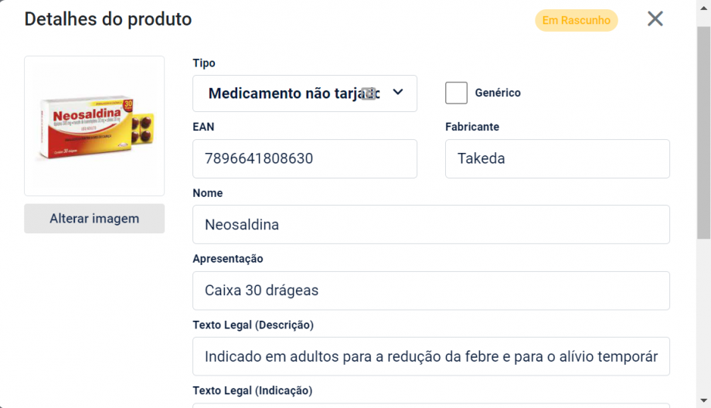Close the Detalhes do produto dialog
The image size is (711, 408).
[x=655, y=19]
